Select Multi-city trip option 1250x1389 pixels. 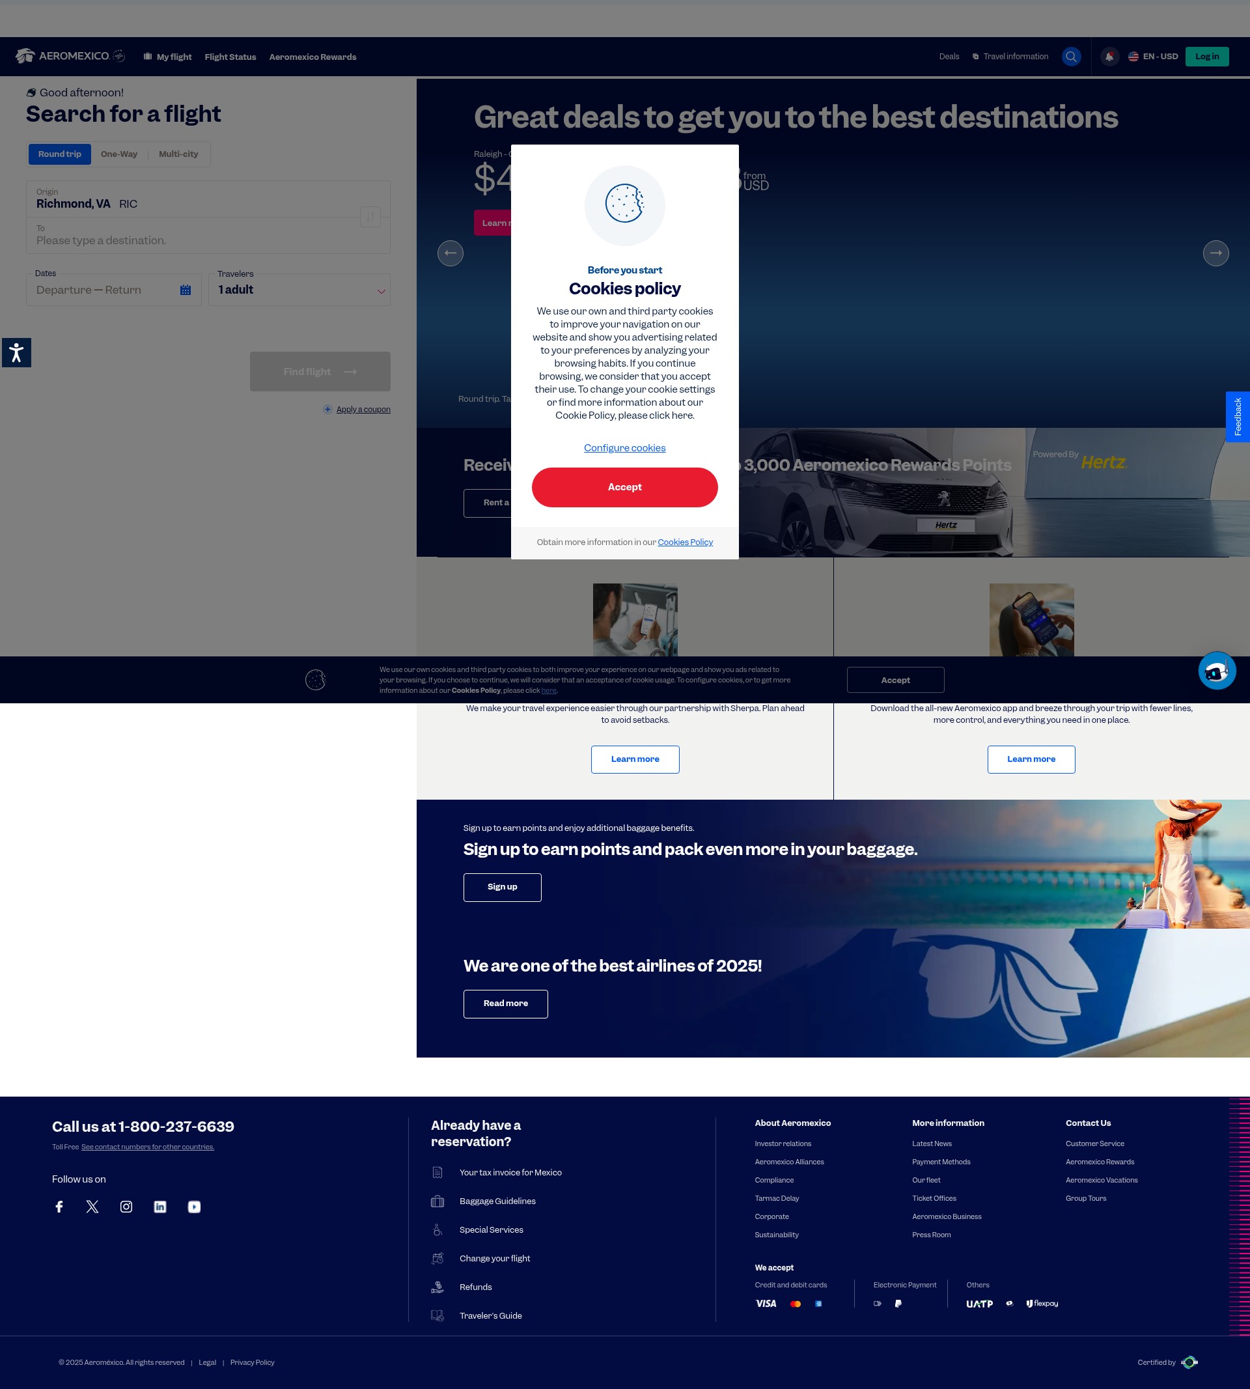tap(178, 154)
